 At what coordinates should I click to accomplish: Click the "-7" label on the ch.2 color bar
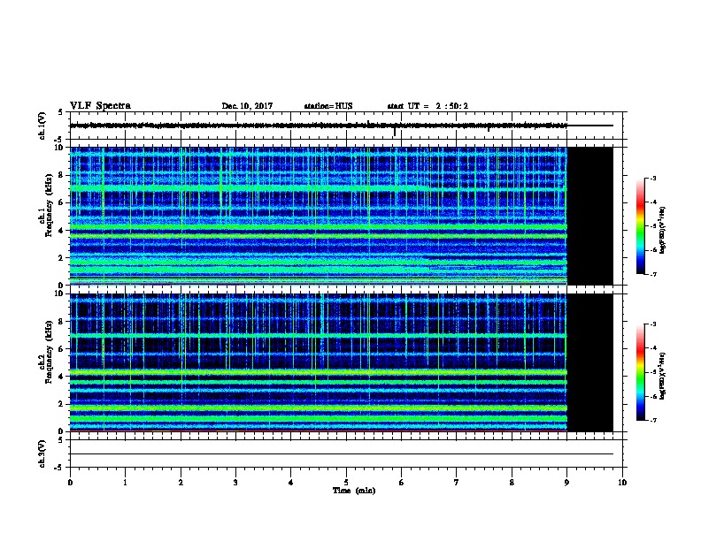(653, 421)
